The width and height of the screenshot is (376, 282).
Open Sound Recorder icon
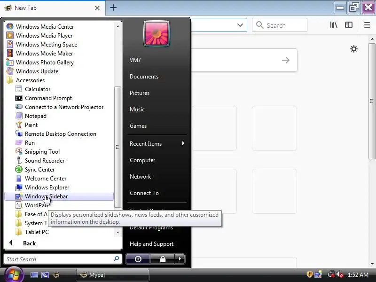click(x=19, y=161)
